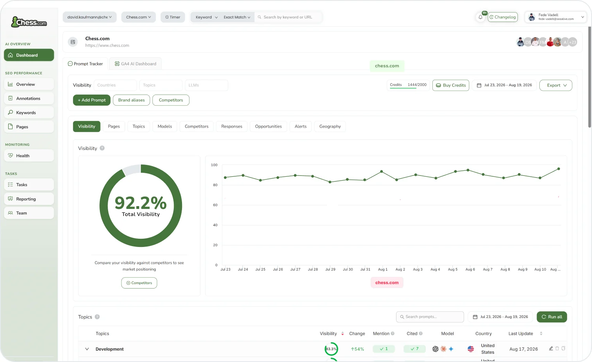Select the Geography tab
The width and height of the screenshot is (592, 362).
330,126
